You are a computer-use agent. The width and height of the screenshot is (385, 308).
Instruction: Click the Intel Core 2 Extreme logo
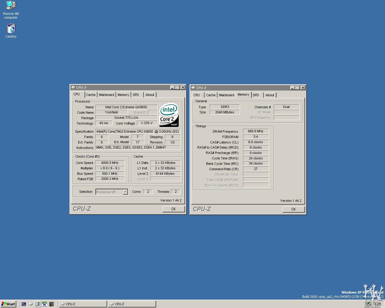[169, 115]
